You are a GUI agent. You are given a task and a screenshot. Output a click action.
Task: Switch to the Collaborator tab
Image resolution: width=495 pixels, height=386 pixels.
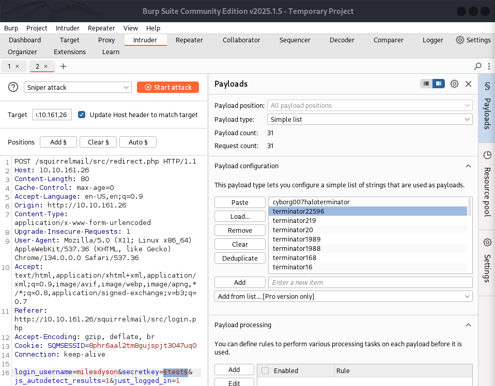pos(241,40)
